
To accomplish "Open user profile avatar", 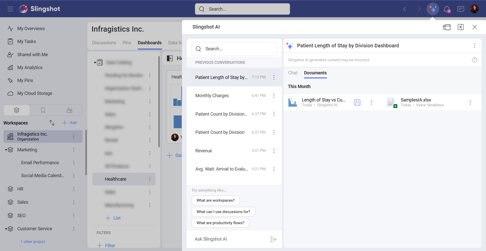I will tap(474, 9).
